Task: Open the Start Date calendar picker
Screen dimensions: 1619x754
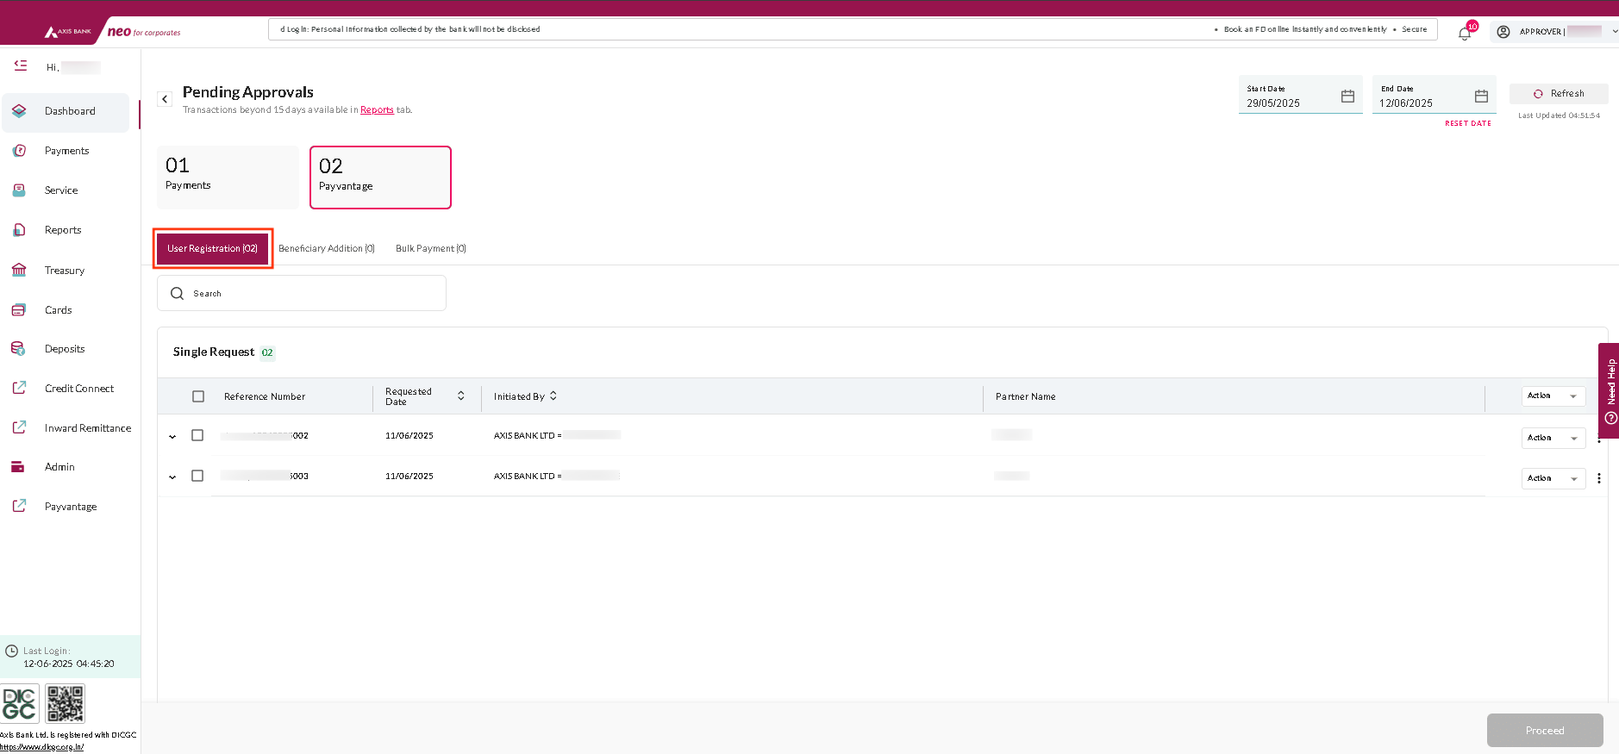Action: coord(1347,97)
